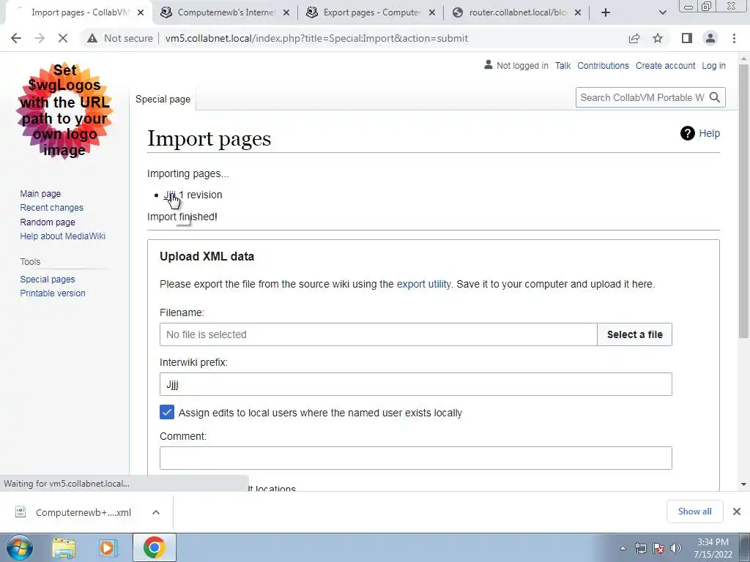This screenshot has height=562, width=750.
Task: Close the Computernewb's Internet tab
Action: (286, 12)
